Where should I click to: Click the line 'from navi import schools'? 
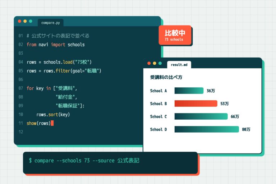tap(56, 45)
